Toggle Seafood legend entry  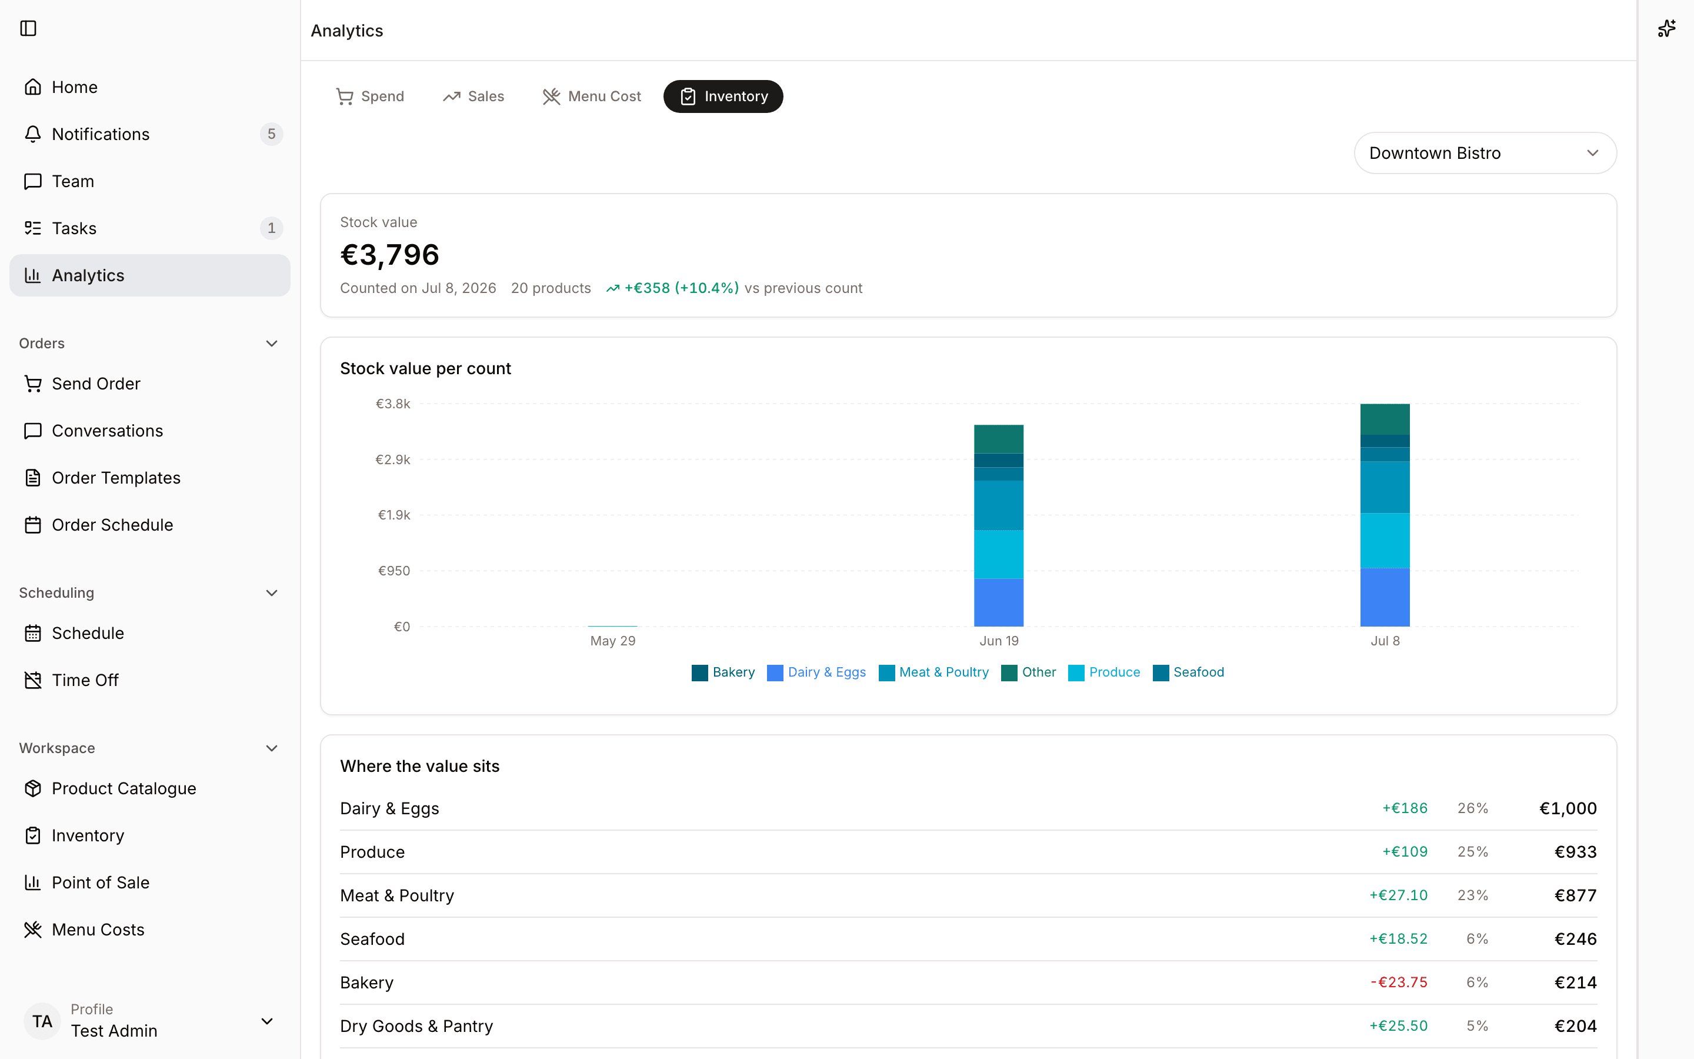(x=1188, y=672)
